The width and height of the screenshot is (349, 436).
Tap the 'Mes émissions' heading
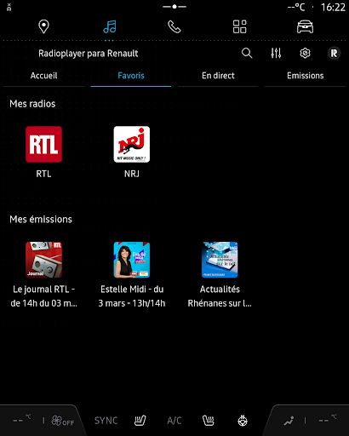coord(41,220)
